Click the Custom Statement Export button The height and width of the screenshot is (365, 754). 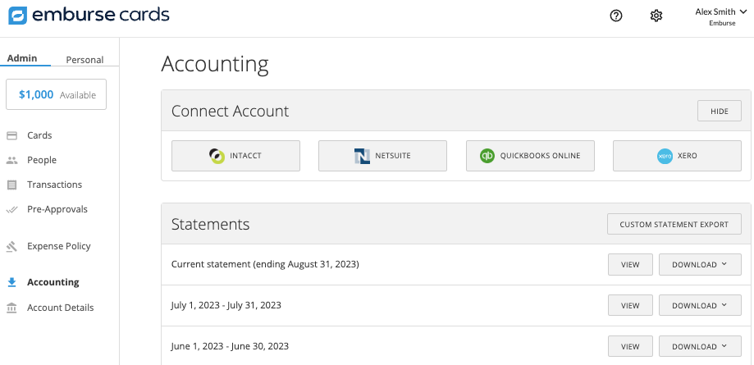pos(674,224)
